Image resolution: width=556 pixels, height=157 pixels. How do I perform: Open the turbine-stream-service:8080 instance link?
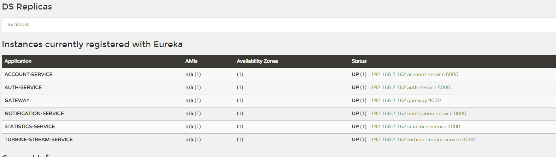coord(423,139)
